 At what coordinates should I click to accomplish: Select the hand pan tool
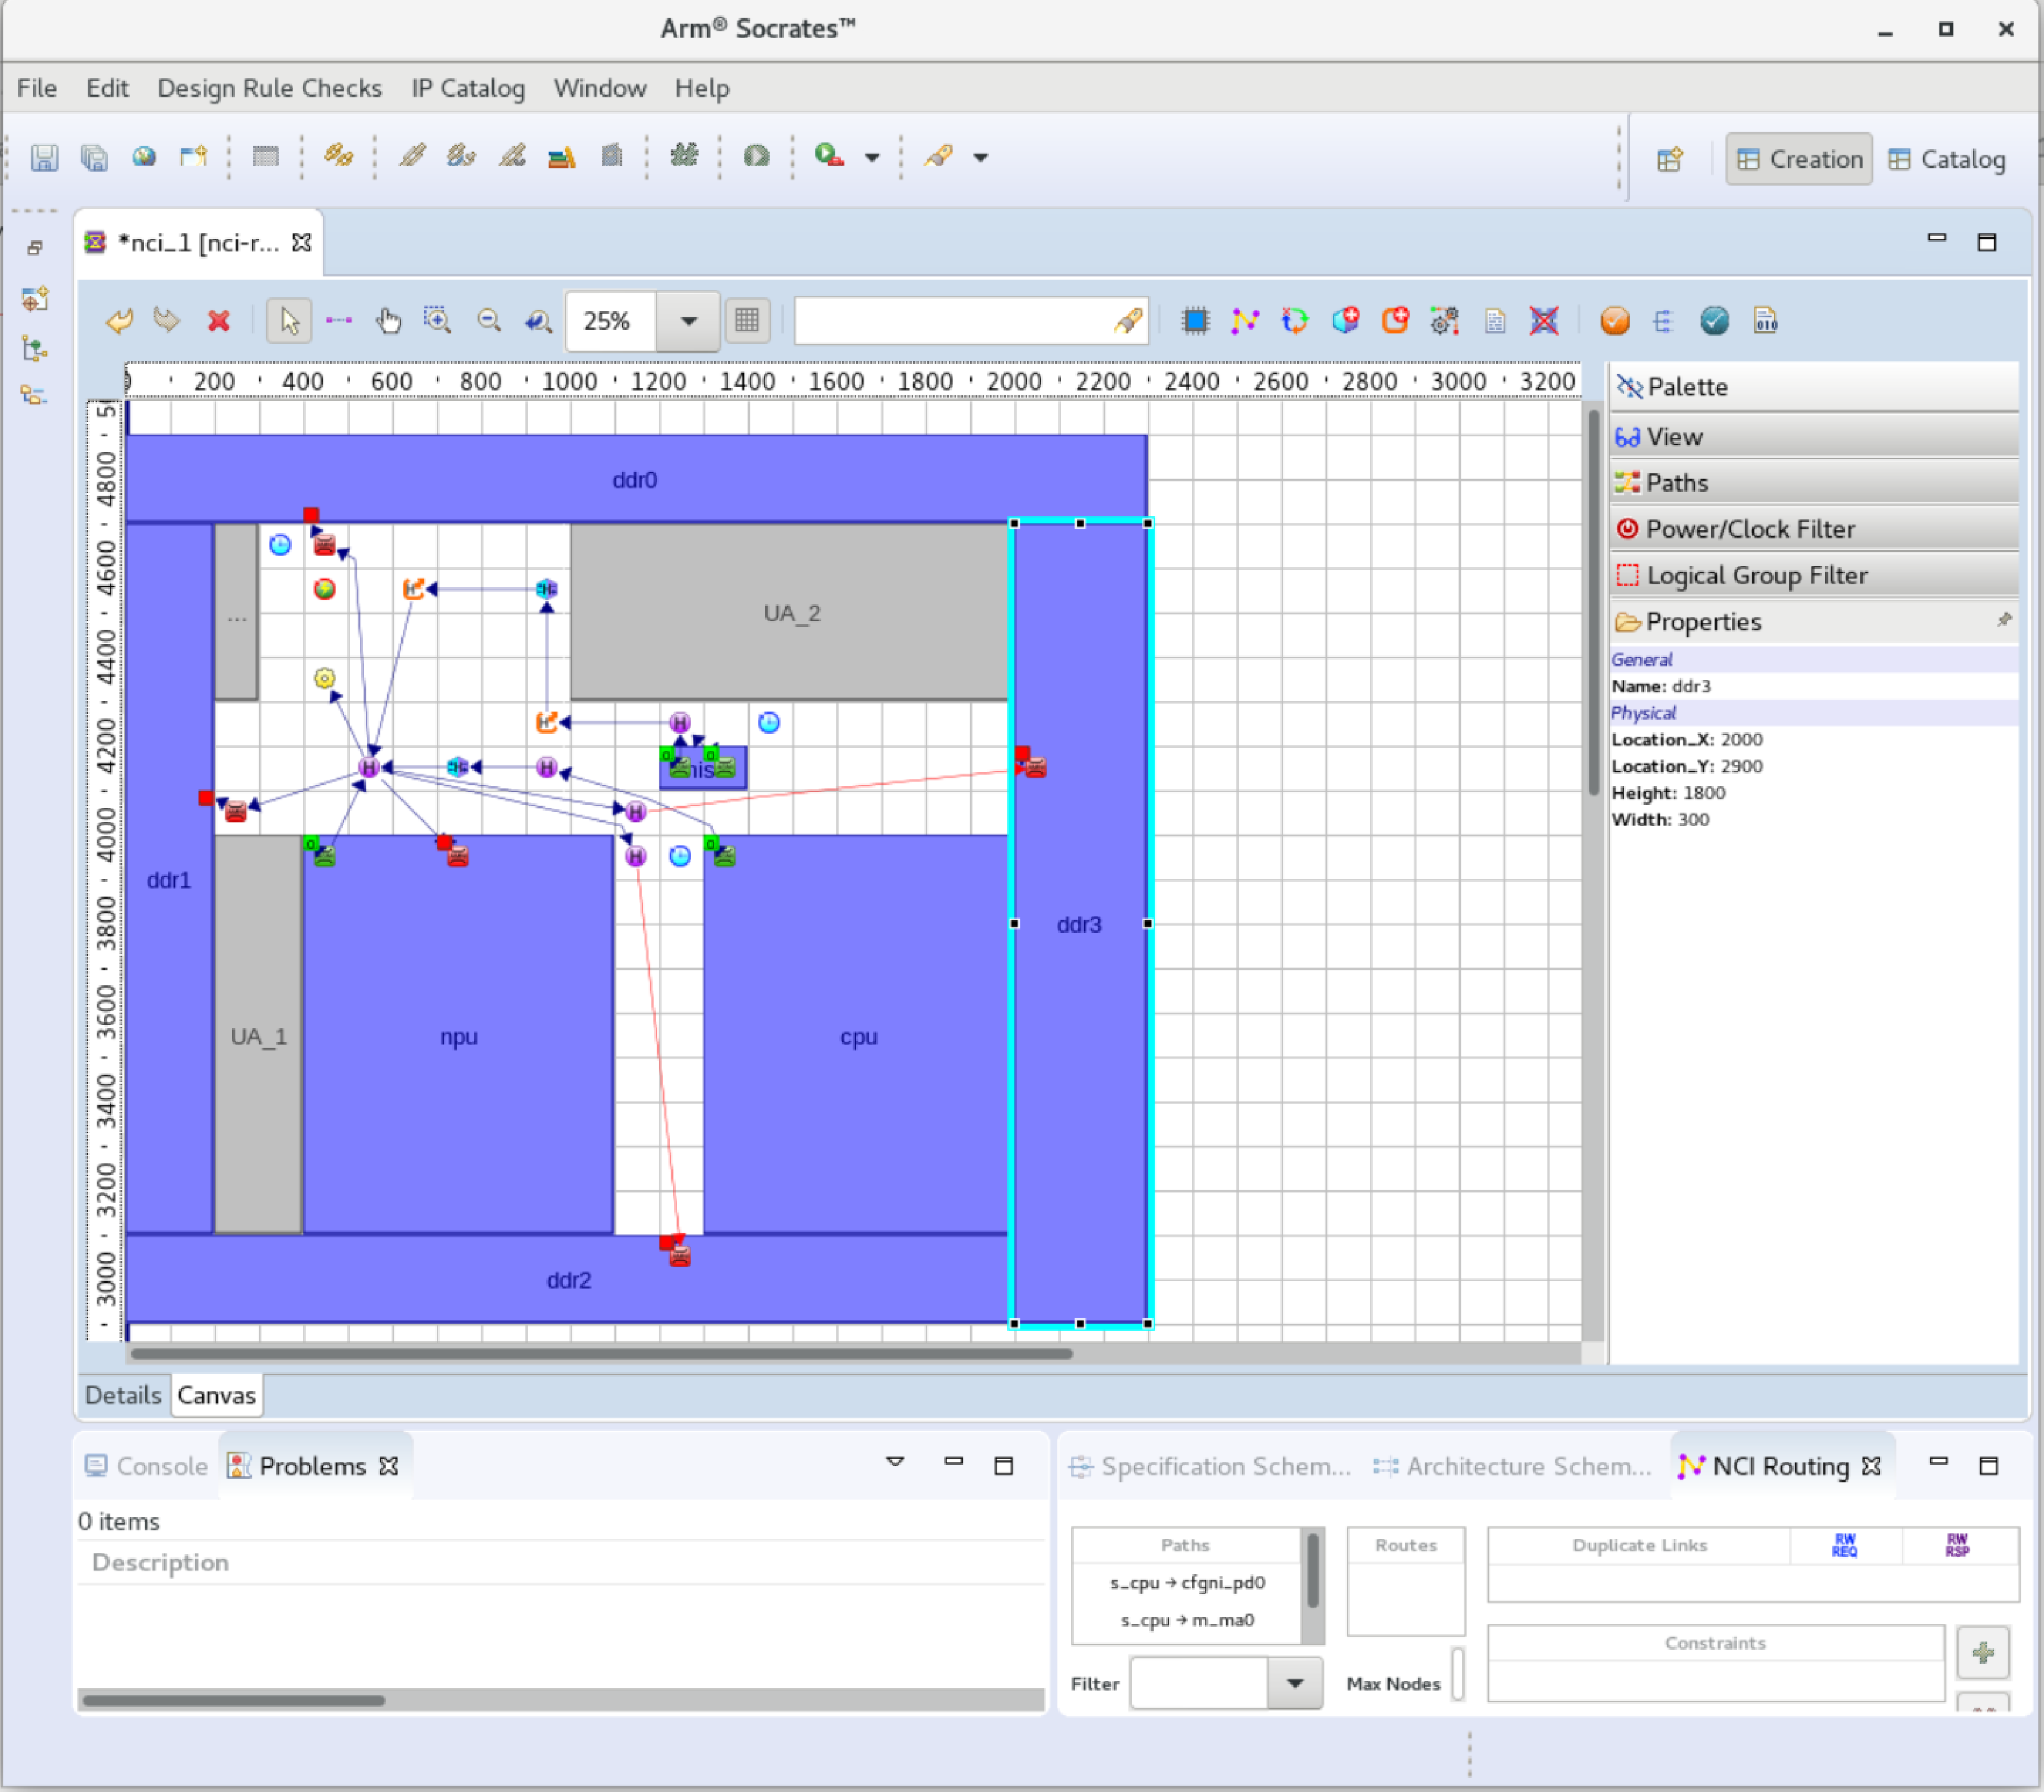(x=388, y=321)
